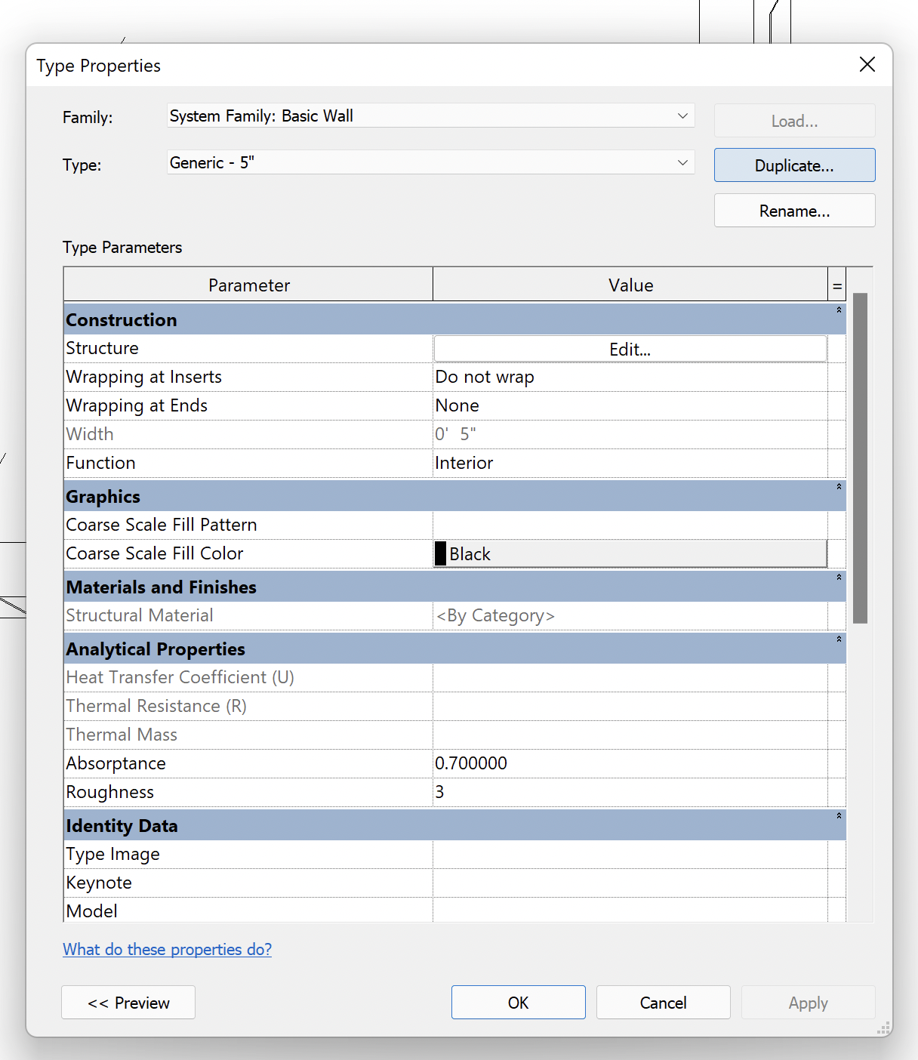Collapse the Materials and Finishes section chevron
918x1060 pixels.
(838, 576)
